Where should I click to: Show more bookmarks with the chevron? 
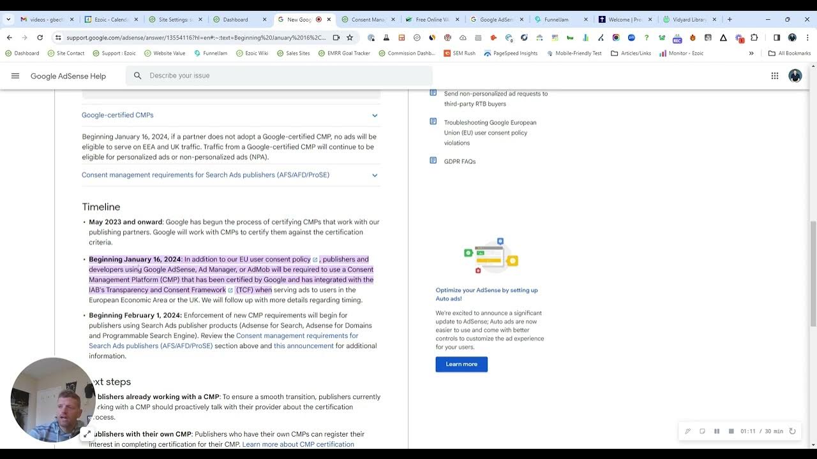[x=751, y=54]
